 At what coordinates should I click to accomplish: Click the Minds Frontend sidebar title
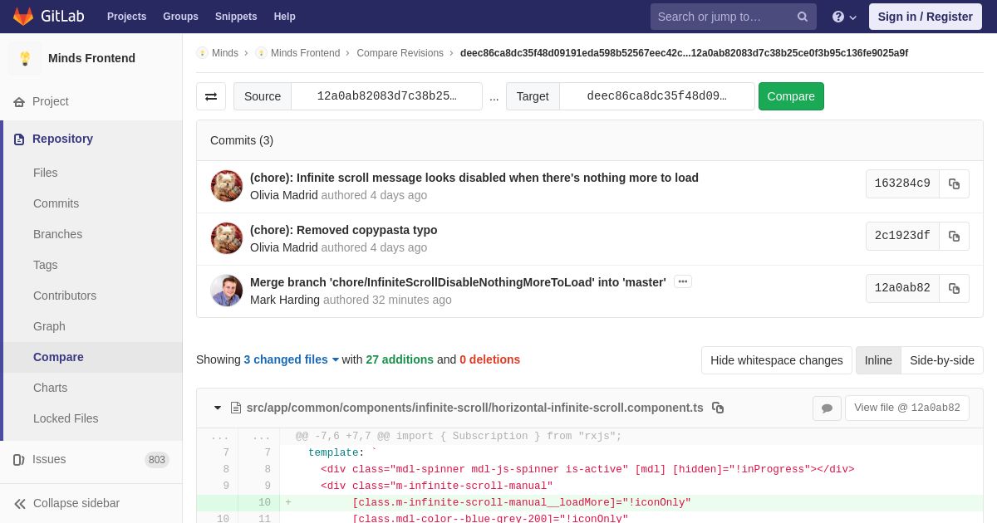pyautogui.click(x=91, y=58)
